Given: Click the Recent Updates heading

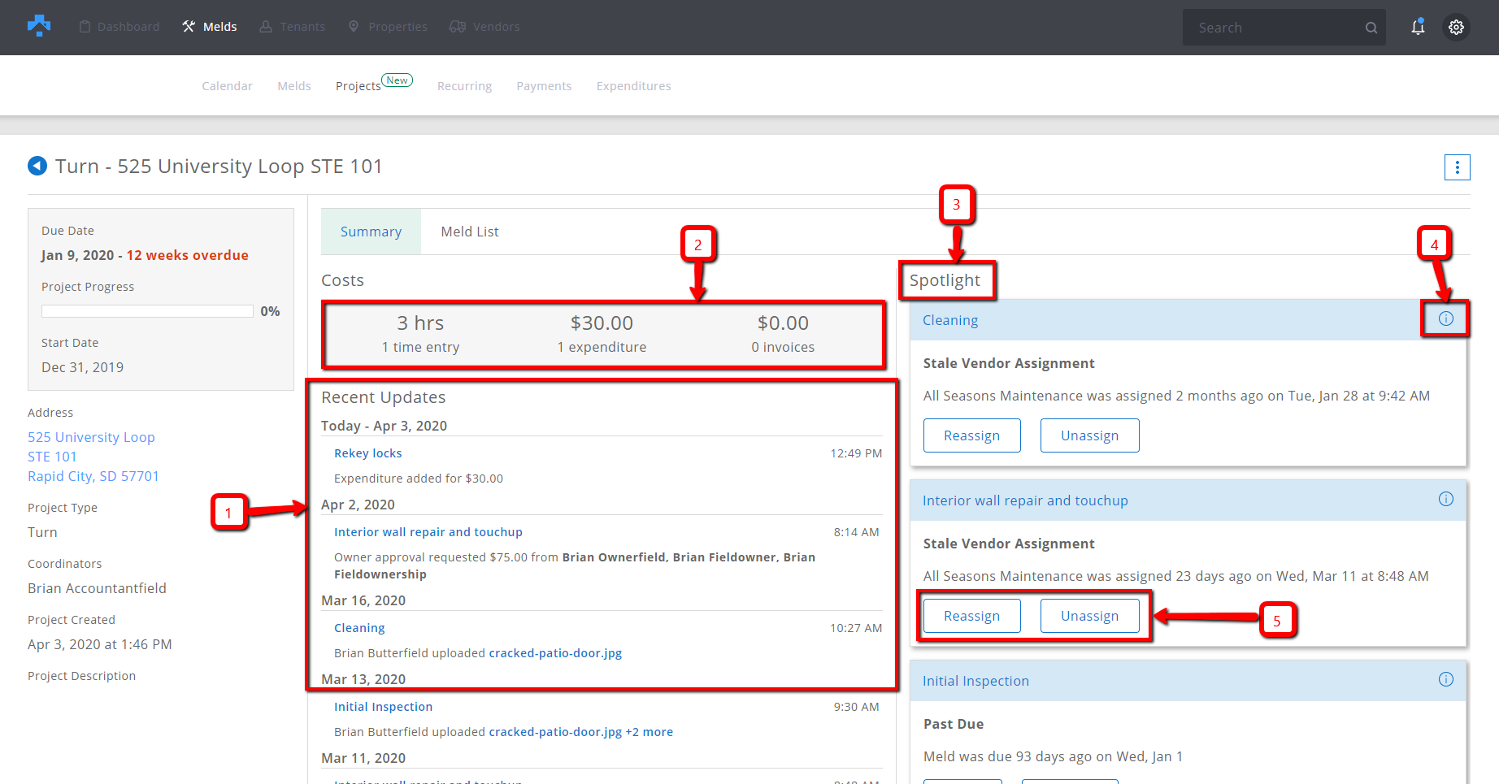Looking at the screenshot, I should (384, 397).
